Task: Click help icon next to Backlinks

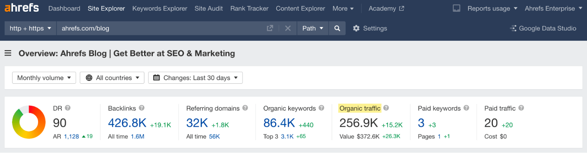Action: 142,108
